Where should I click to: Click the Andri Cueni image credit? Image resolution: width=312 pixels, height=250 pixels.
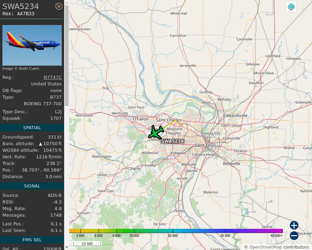21,68
